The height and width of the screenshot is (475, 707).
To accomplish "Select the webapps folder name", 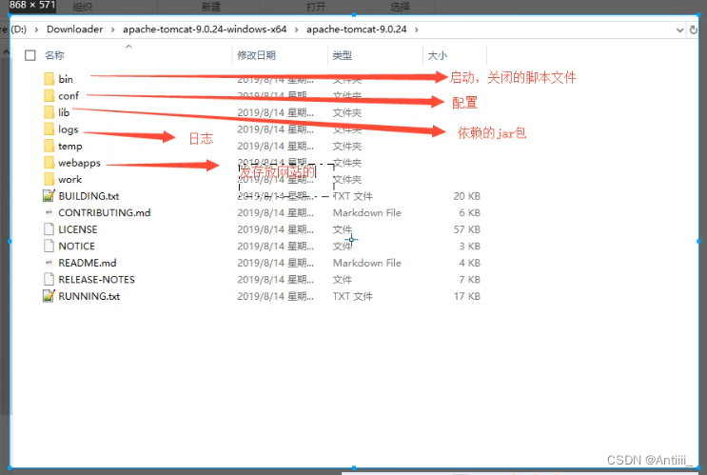I will coord(79,163).
